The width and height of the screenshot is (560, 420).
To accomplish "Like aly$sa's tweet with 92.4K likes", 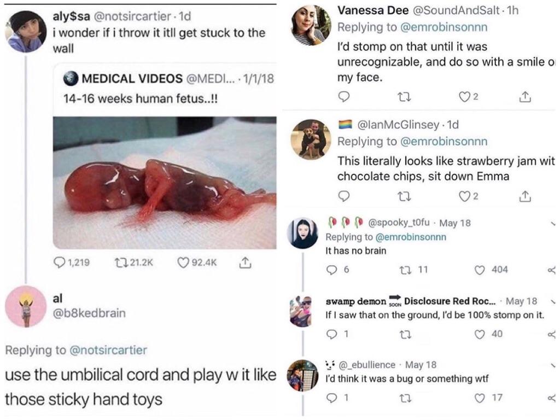I will coord(184,262).
